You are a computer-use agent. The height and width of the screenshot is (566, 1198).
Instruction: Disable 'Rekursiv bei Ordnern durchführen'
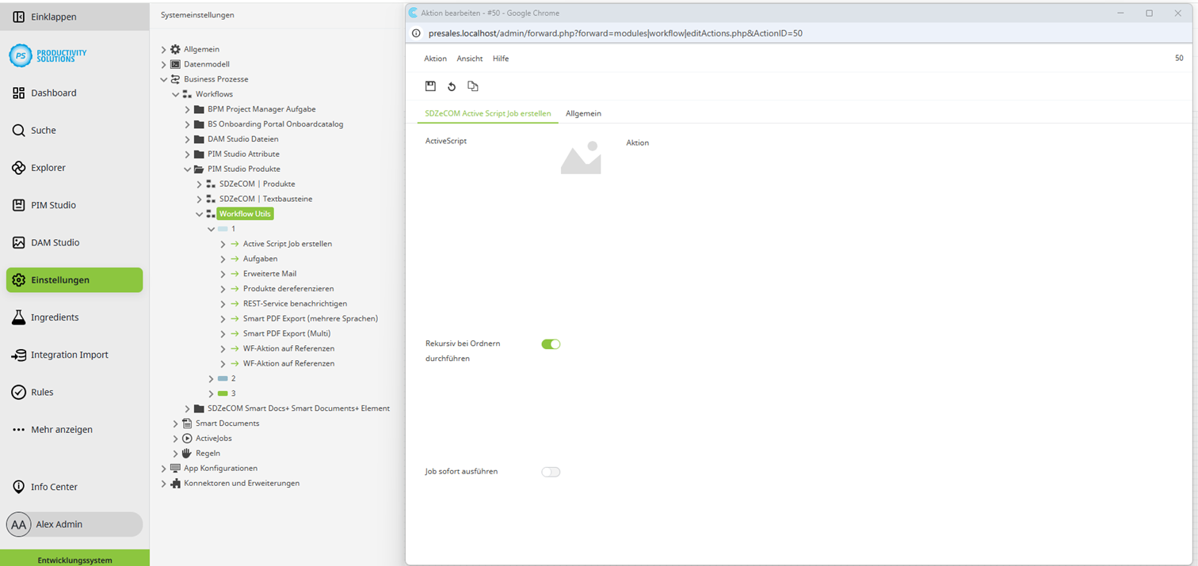[551, 344]
